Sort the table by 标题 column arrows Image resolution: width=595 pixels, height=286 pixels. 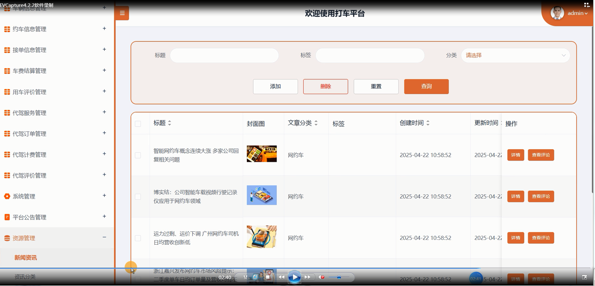169,123
